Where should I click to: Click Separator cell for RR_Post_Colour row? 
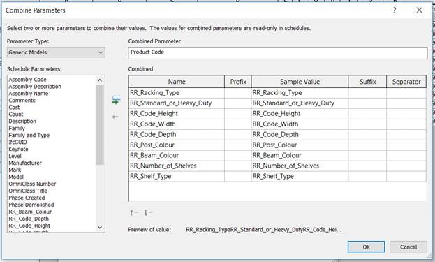tap(406, 145)
